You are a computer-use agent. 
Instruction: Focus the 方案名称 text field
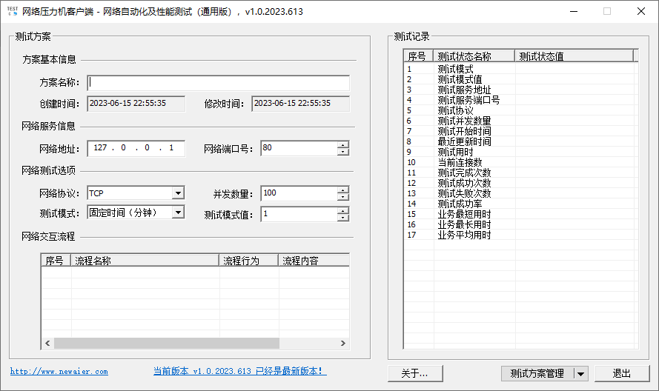tap(219, 83)
